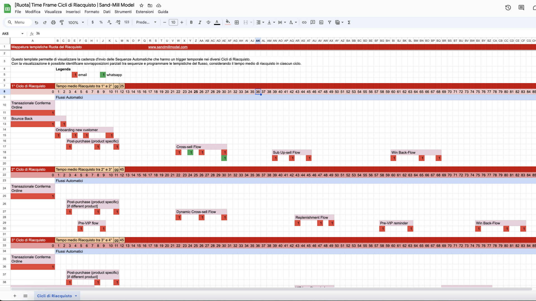This screenshot has height=301, width=536.
Task: Click the add new sheet plus button
Action: point(15,296)
